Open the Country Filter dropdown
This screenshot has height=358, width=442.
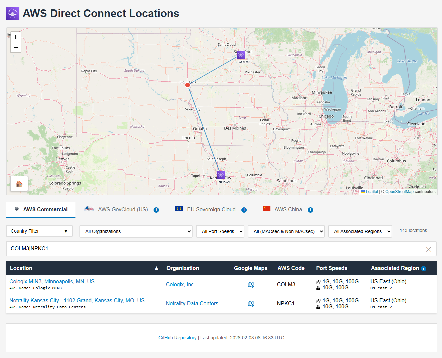point(39,231)
